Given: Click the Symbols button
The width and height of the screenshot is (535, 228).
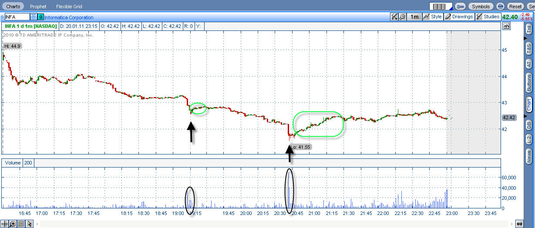Looking at the screenshot, I should pos(481,6).
